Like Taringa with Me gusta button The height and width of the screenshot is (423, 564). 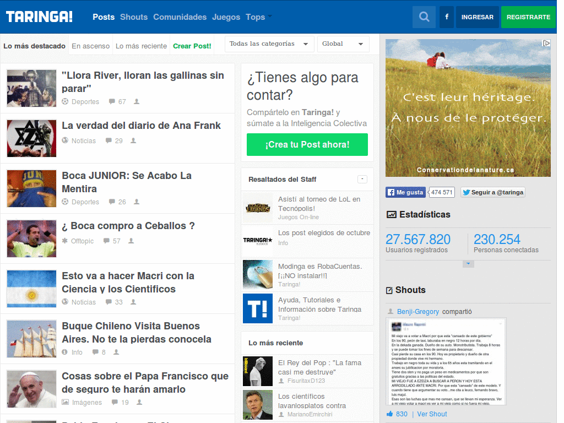point(406,192)
